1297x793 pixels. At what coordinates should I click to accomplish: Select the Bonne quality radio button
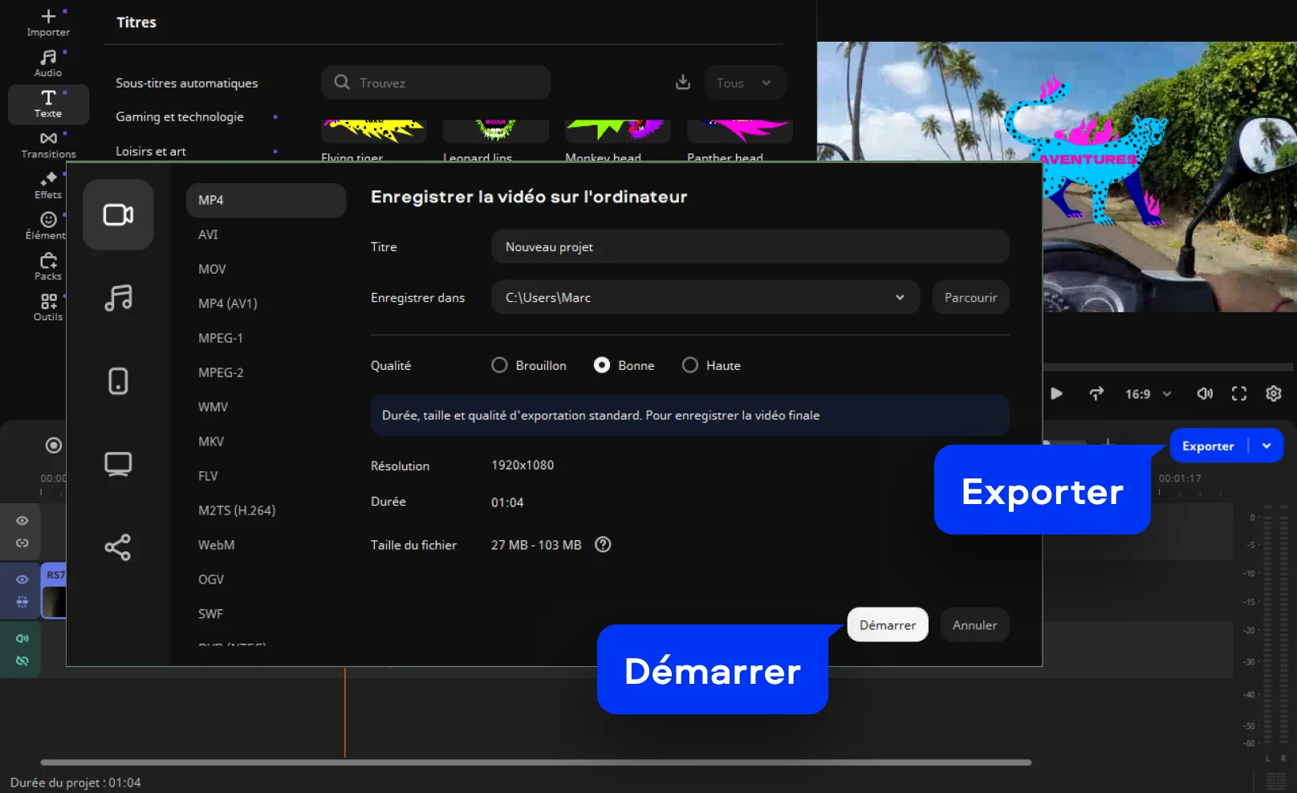click(601, 365)
